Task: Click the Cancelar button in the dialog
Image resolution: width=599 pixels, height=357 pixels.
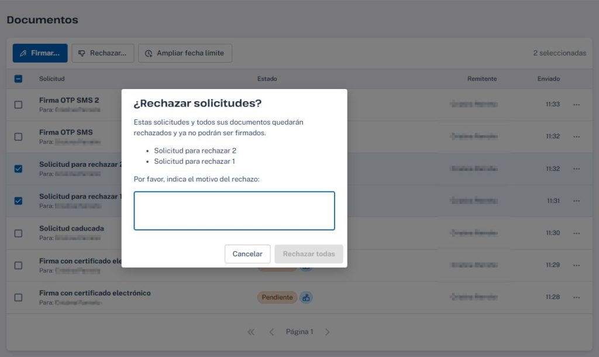Action: pyautogui.click(x=247, y=254)
